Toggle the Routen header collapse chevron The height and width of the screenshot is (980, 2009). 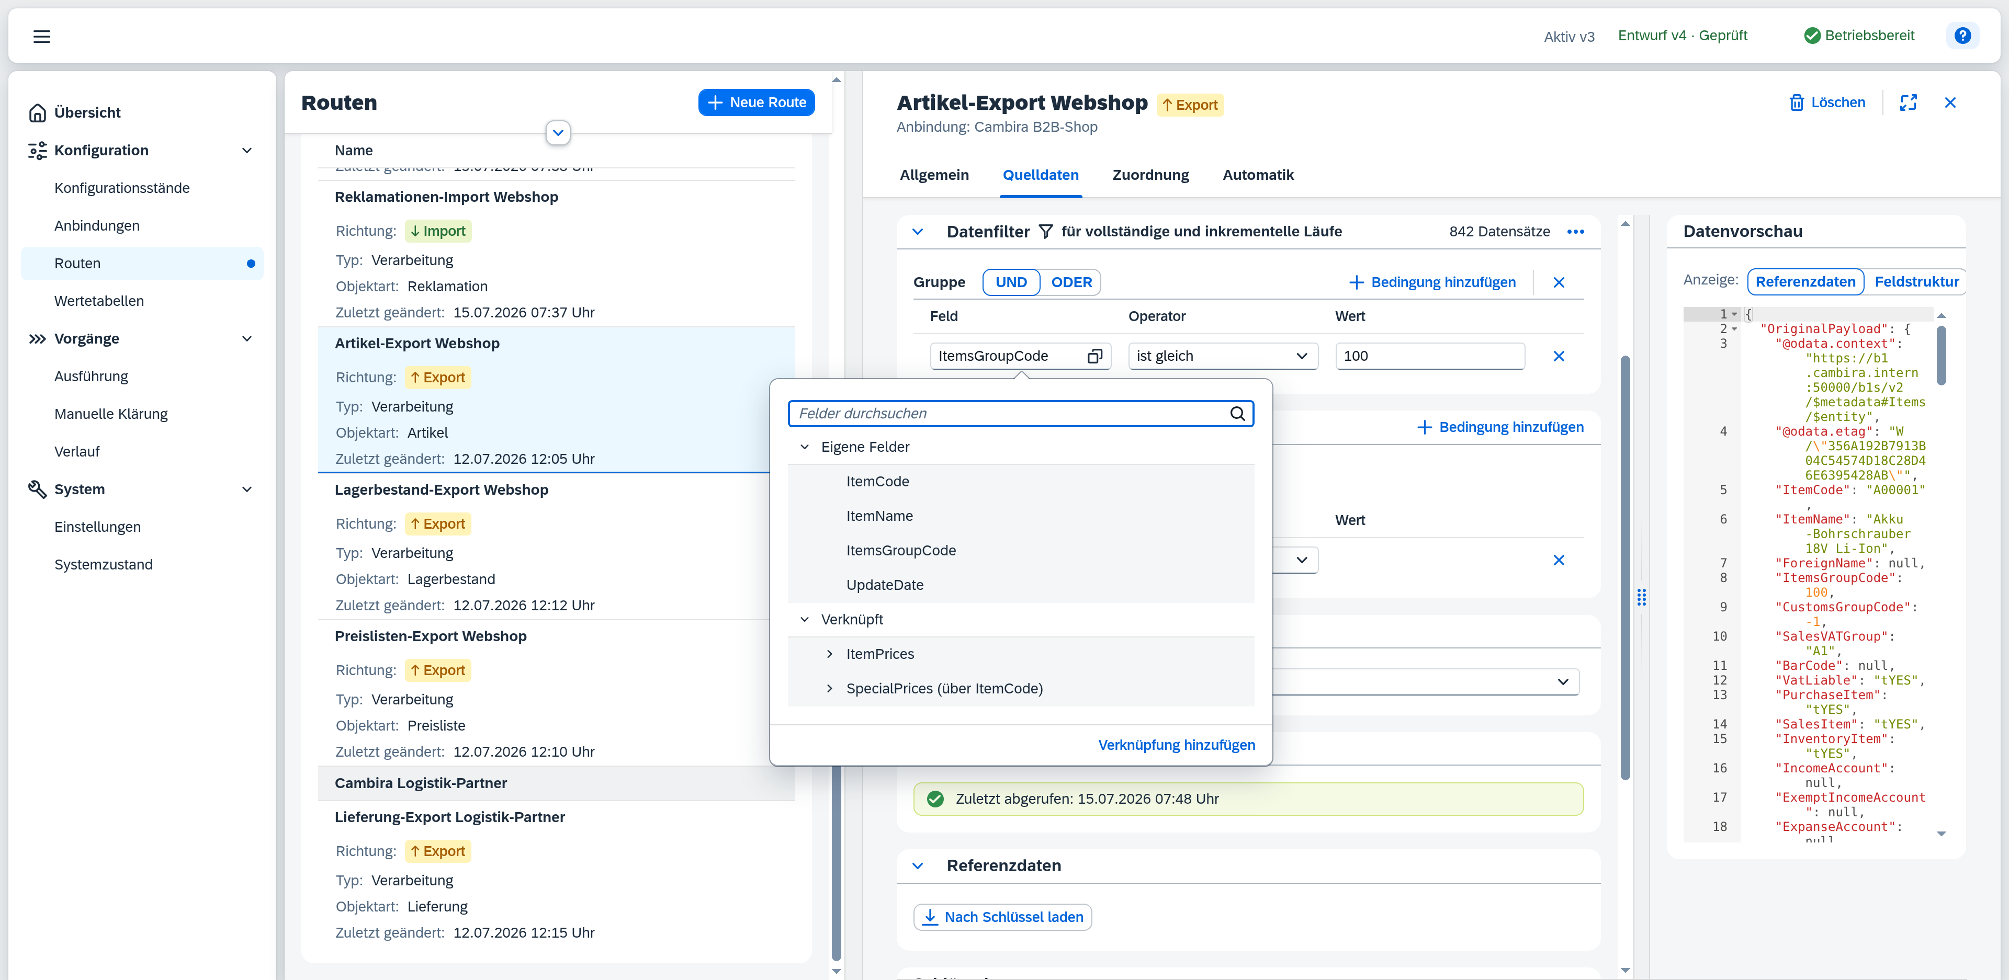[x=558, y=132]
